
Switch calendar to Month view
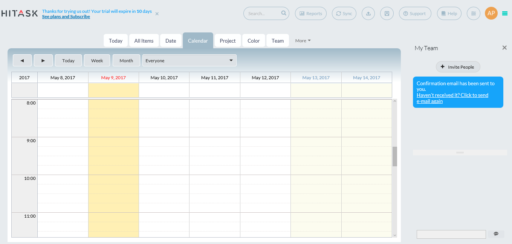point(126,60)
